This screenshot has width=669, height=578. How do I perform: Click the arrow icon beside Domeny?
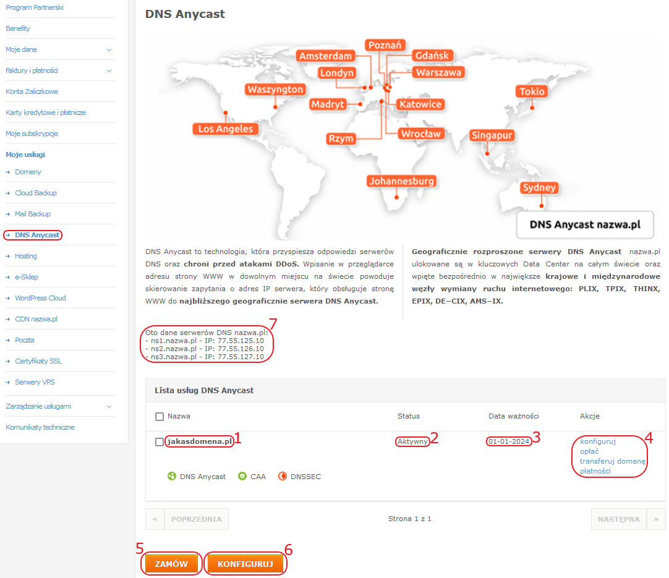(7, 172)
